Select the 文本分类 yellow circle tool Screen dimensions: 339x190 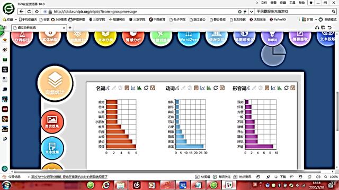[105, 37]
